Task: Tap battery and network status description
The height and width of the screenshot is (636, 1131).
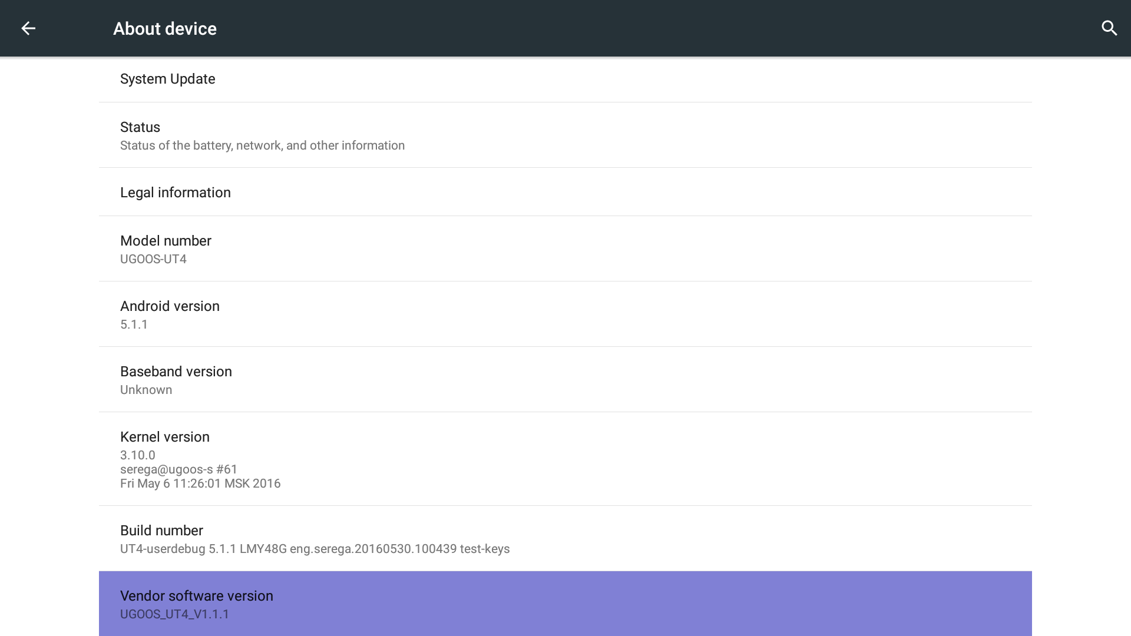Action: coord(262,145)
